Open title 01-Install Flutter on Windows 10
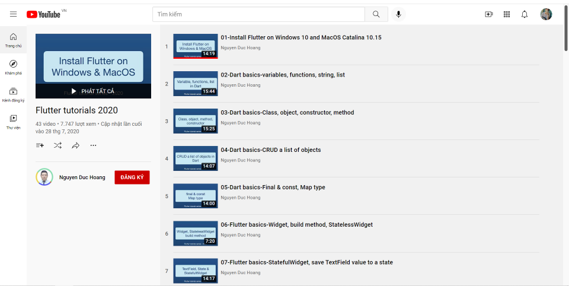The height and width of the screenshot is (286, 569). tap(301, 37)
